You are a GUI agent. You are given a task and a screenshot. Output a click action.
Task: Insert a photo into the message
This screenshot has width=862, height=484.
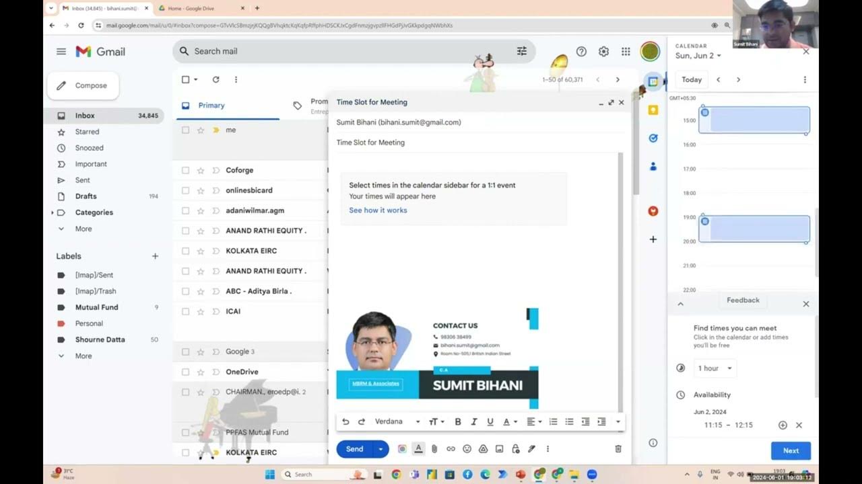499,449
